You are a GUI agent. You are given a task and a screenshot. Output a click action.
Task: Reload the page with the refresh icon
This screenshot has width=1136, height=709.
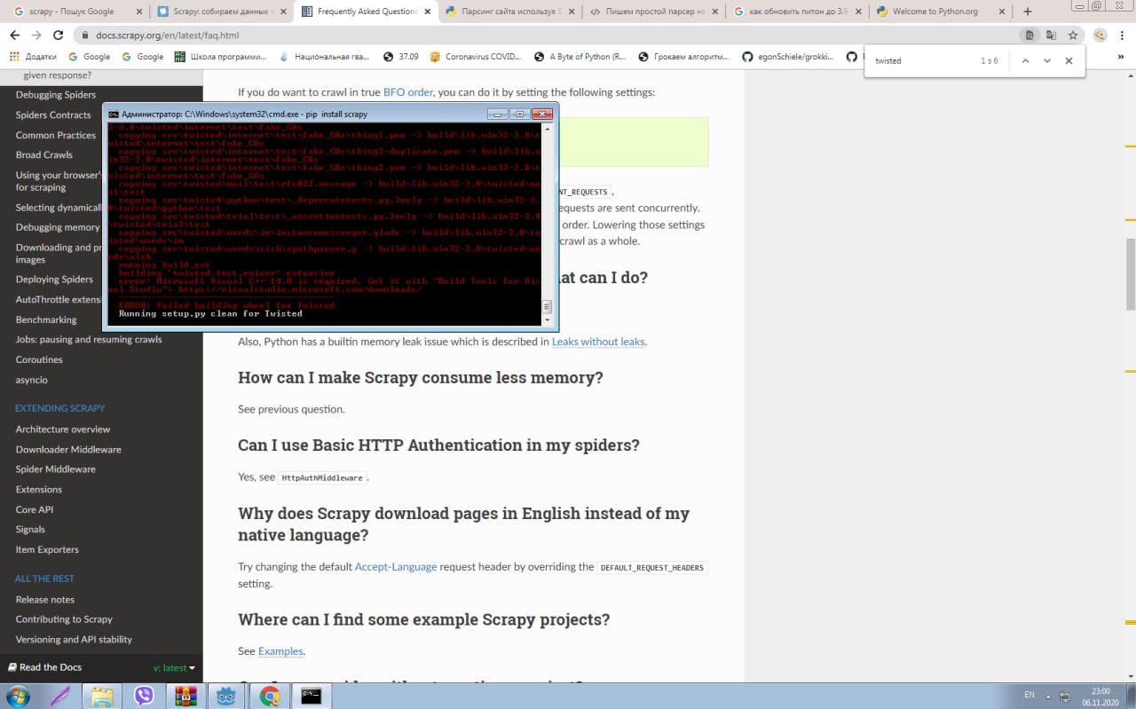coord(58,35)
